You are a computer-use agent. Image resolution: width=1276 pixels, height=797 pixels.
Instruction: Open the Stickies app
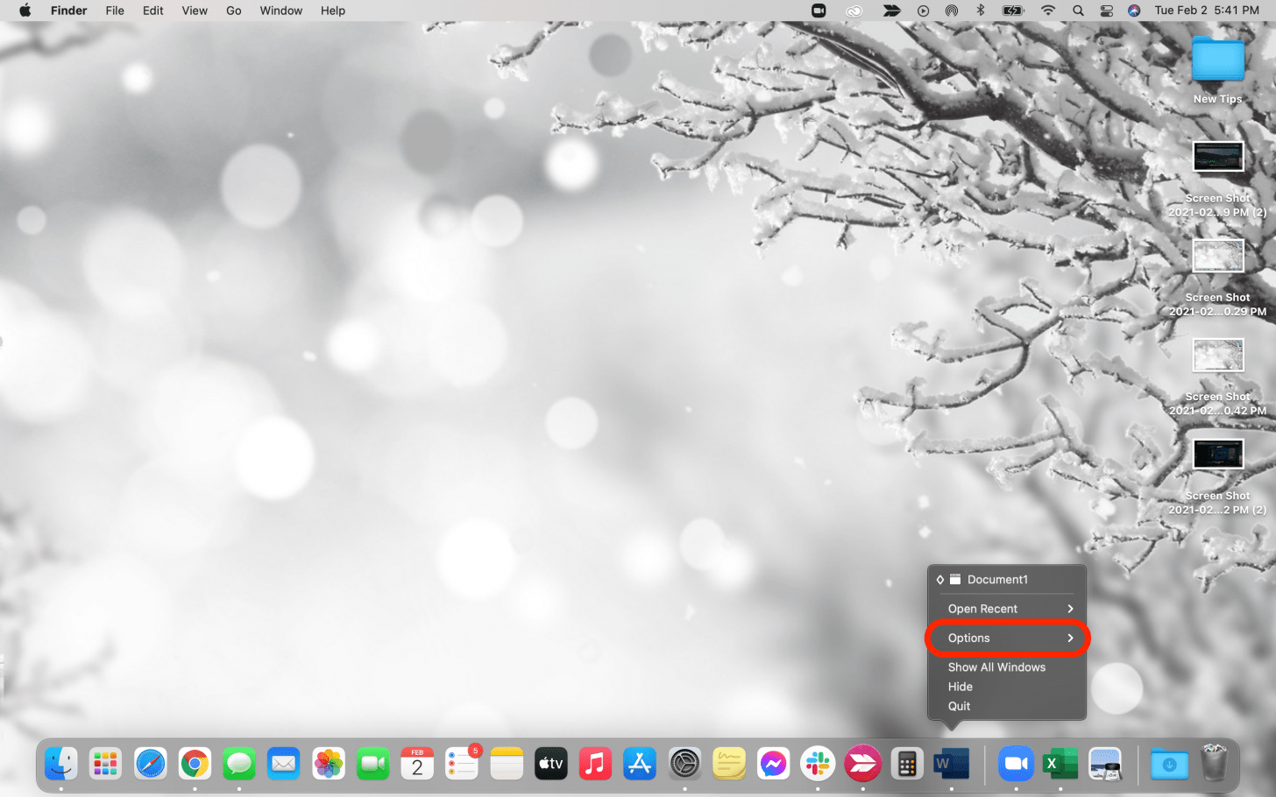tap(728, 764)
